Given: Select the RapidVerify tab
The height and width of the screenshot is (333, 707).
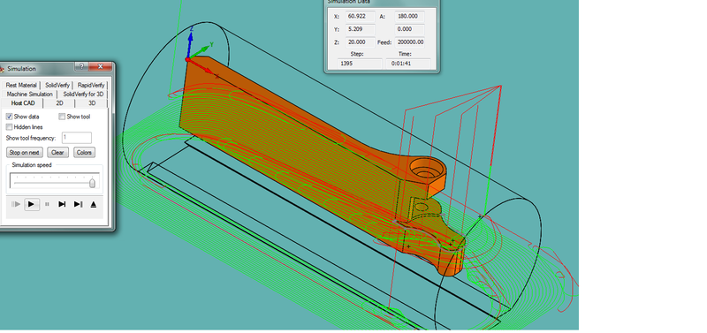Looking at the screenshot, I should pos(91,85).
